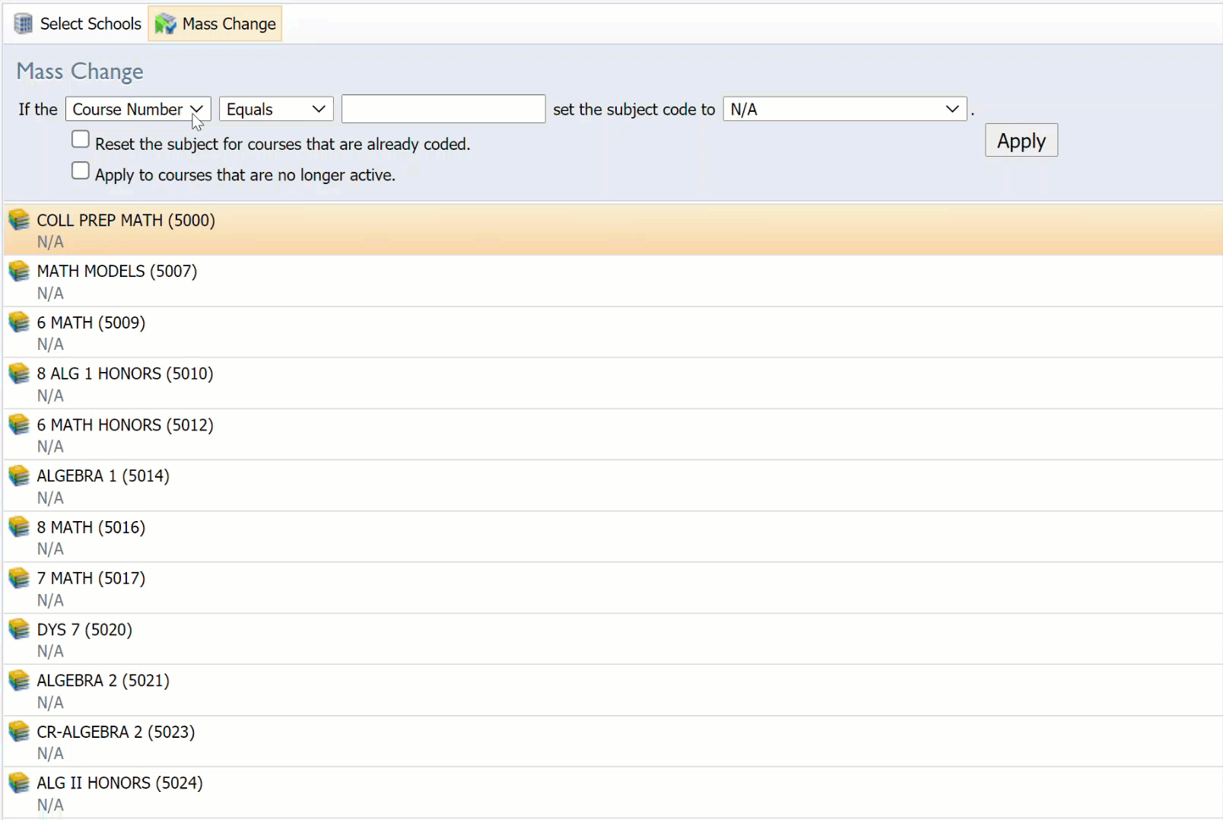
Task: Click book icon beside COLL PREP MATH (5000)
Action: coord(19,220)
